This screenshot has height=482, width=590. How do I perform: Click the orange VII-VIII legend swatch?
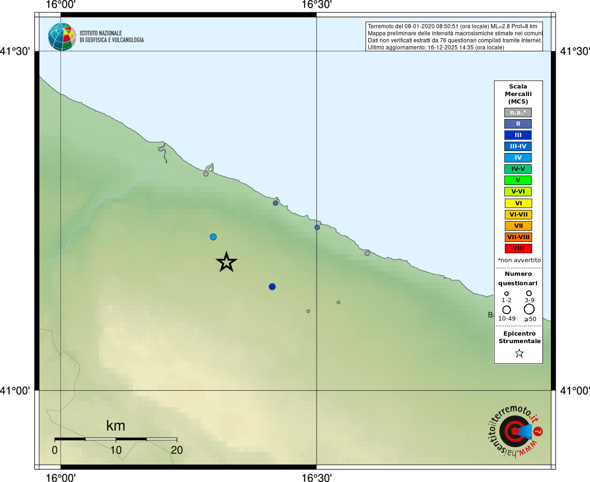coord(518,237)
